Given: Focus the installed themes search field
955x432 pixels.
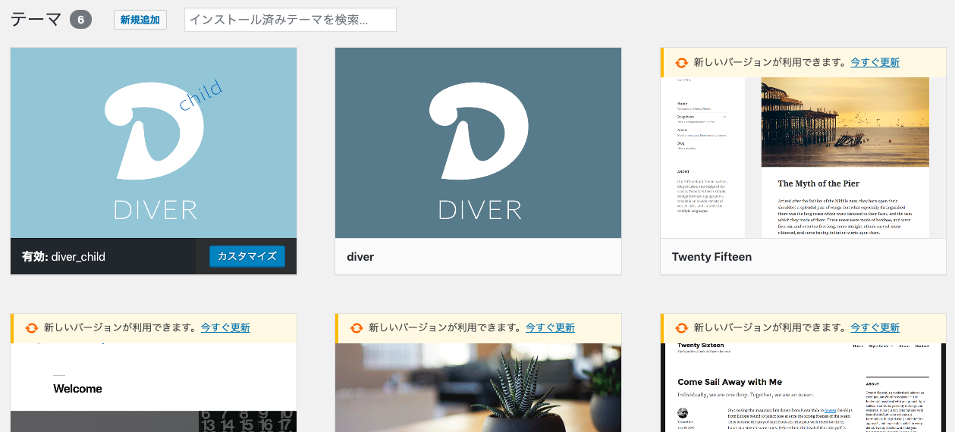Looking at the screenshot, I should pyautogui.click(x=290, y=20).
